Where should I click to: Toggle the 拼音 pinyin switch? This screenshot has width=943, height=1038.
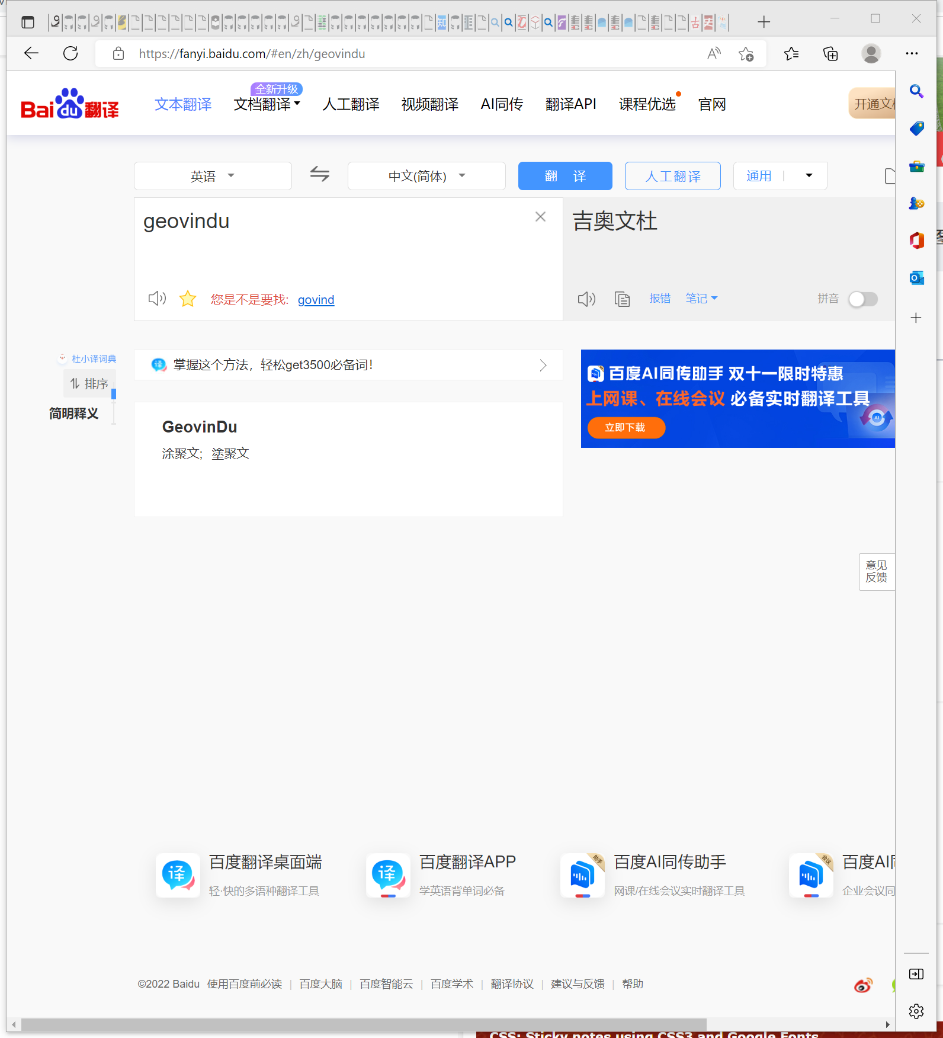862,299
